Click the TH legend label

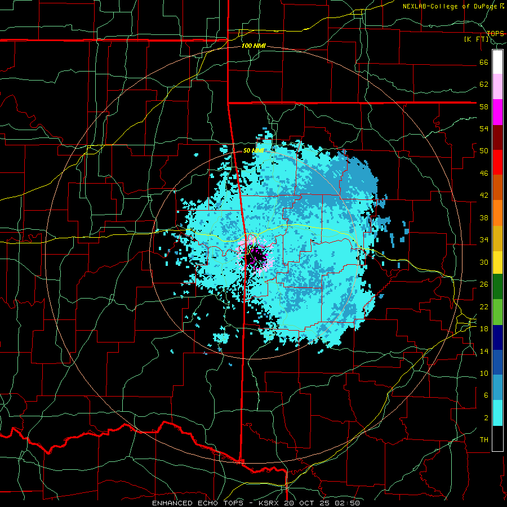pyautogui.click(x=484, y=439)
